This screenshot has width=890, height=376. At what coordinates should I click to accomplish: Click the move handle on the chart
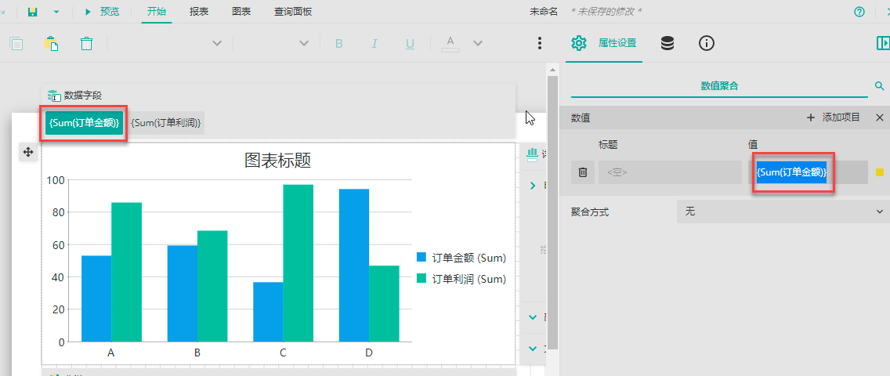click(28, 152)
